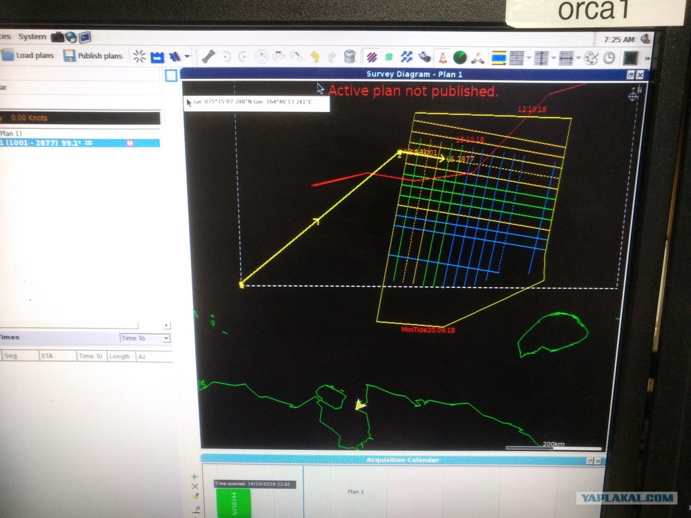Click the yellow undo arrow
Screen dimensions: 691x518
314,57
